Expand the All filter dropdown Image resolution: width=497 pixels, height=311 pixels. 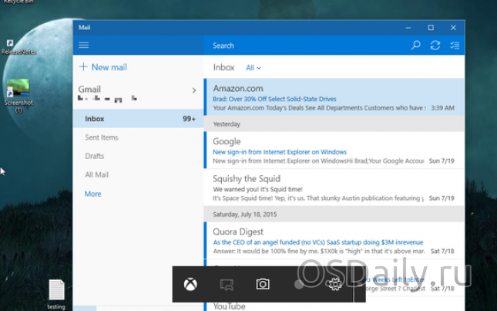254,68
